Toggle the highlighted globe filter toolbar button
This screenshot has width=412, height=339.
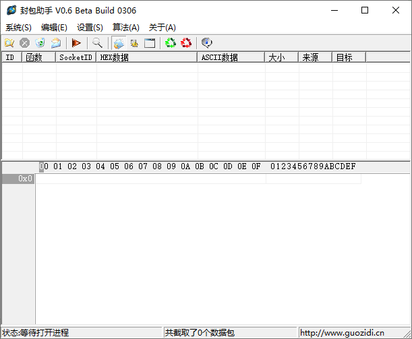119,43
